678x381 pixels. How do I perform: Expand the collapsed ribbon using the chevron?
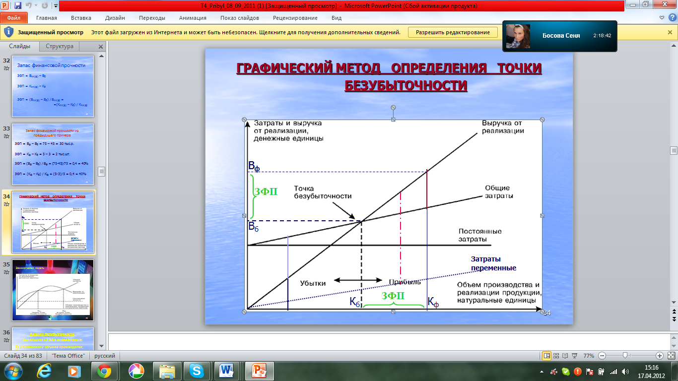point(661,18)
